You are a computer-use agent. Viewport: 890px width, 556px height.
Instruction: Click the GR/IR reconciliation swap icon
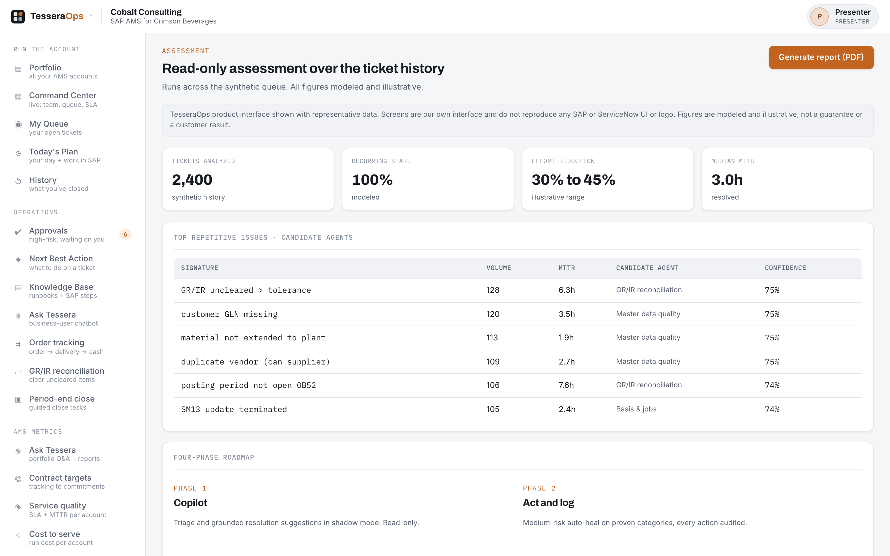tap(18, 372)
